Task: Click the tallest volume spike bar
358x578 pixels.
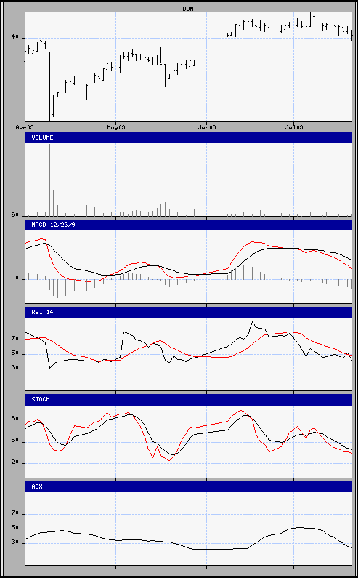Action: [x=49, y=180]
